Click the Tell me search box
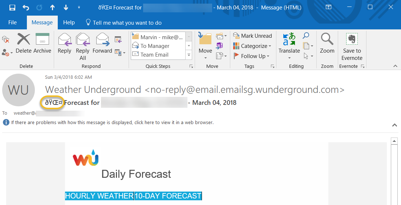Viewport: 401px width, 205px height. 127,22
